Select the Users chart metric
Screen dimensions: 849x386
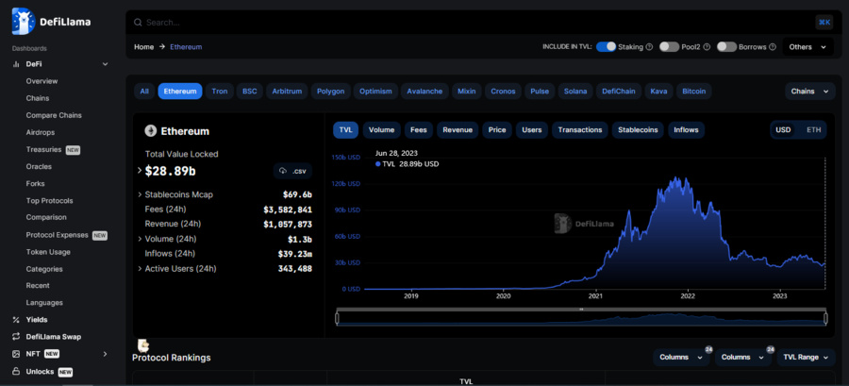coord(532,130)
